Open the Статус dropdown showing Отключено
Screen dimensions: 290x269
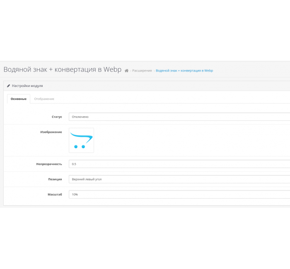point(179,117)
